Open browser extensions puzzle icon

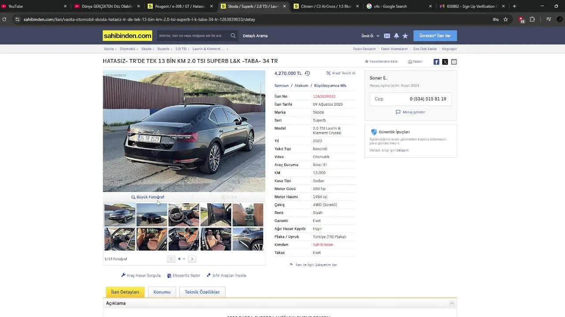532,19
